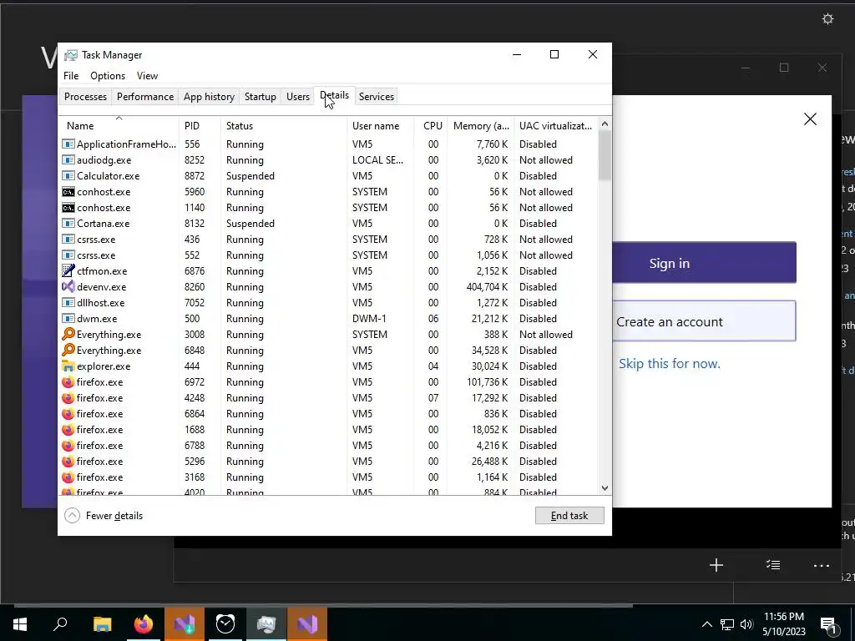Click the Sign in button
The width and height of the screenshot is (855, 641).
coord(704,263)
